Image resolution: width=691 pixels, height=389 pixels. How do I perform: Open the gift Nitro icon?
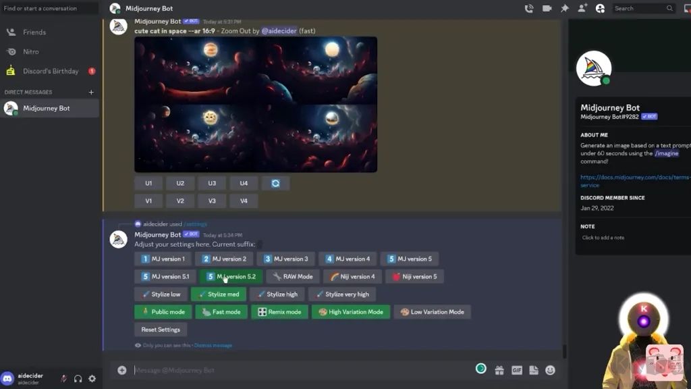tap(499, 371)
